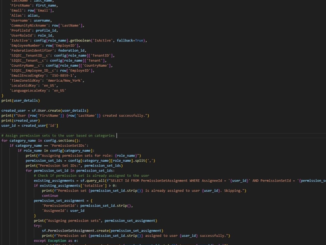The width and height of the screenshot is (326, 245).
Task: Click the 'SIQIC__Tenant__c' key
Action: (x=28, y=60)
